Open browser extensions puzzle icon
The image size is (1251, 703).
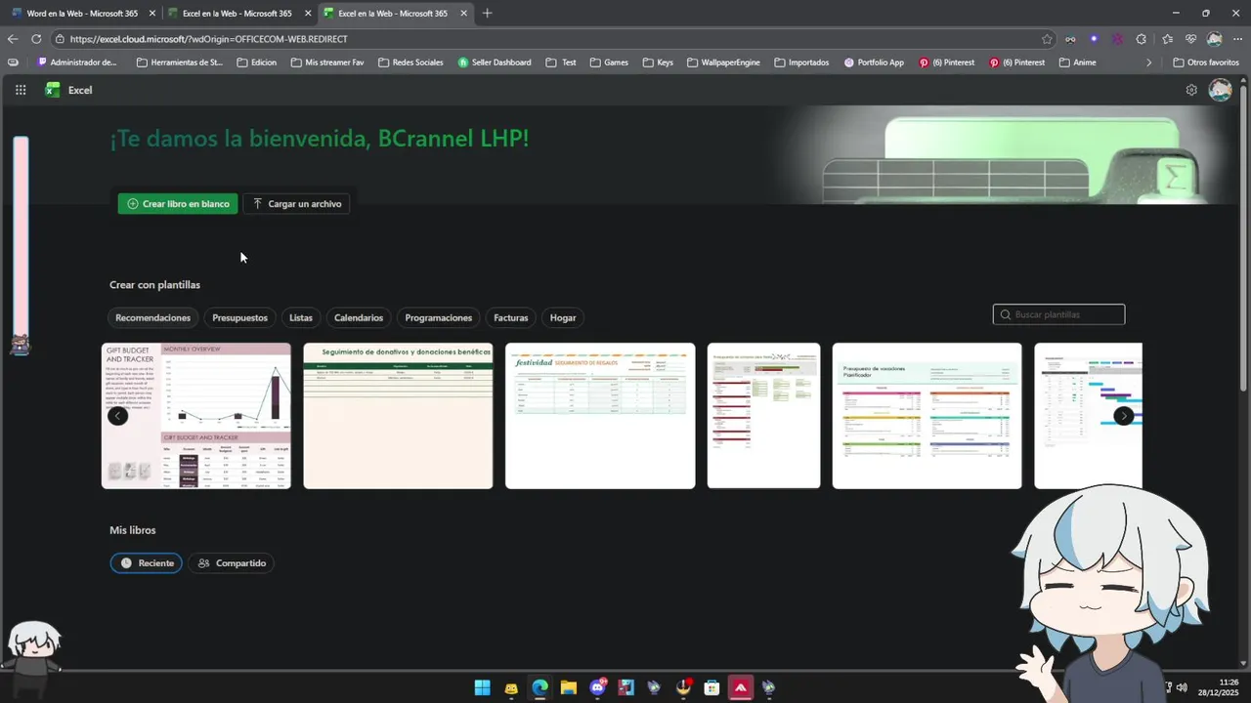1141,39
